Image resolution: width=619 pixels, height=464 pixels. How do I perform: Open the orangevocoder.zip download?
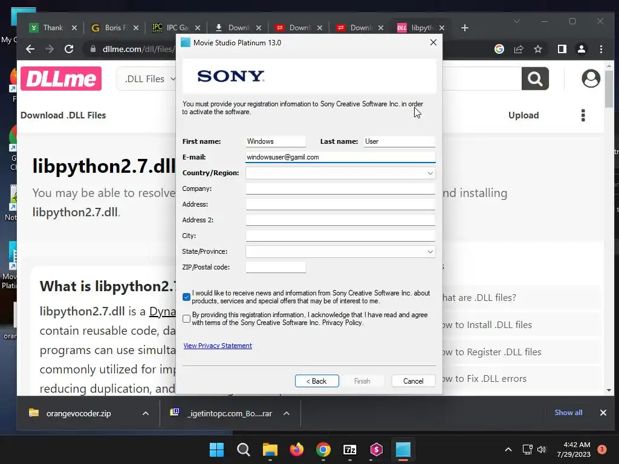79,413
